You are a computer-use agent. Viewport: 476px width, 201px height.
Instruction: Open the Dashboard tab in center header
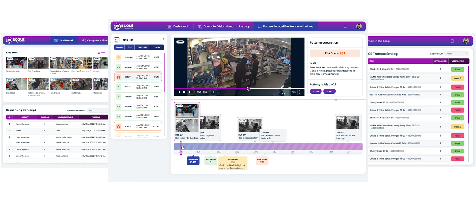177,26
